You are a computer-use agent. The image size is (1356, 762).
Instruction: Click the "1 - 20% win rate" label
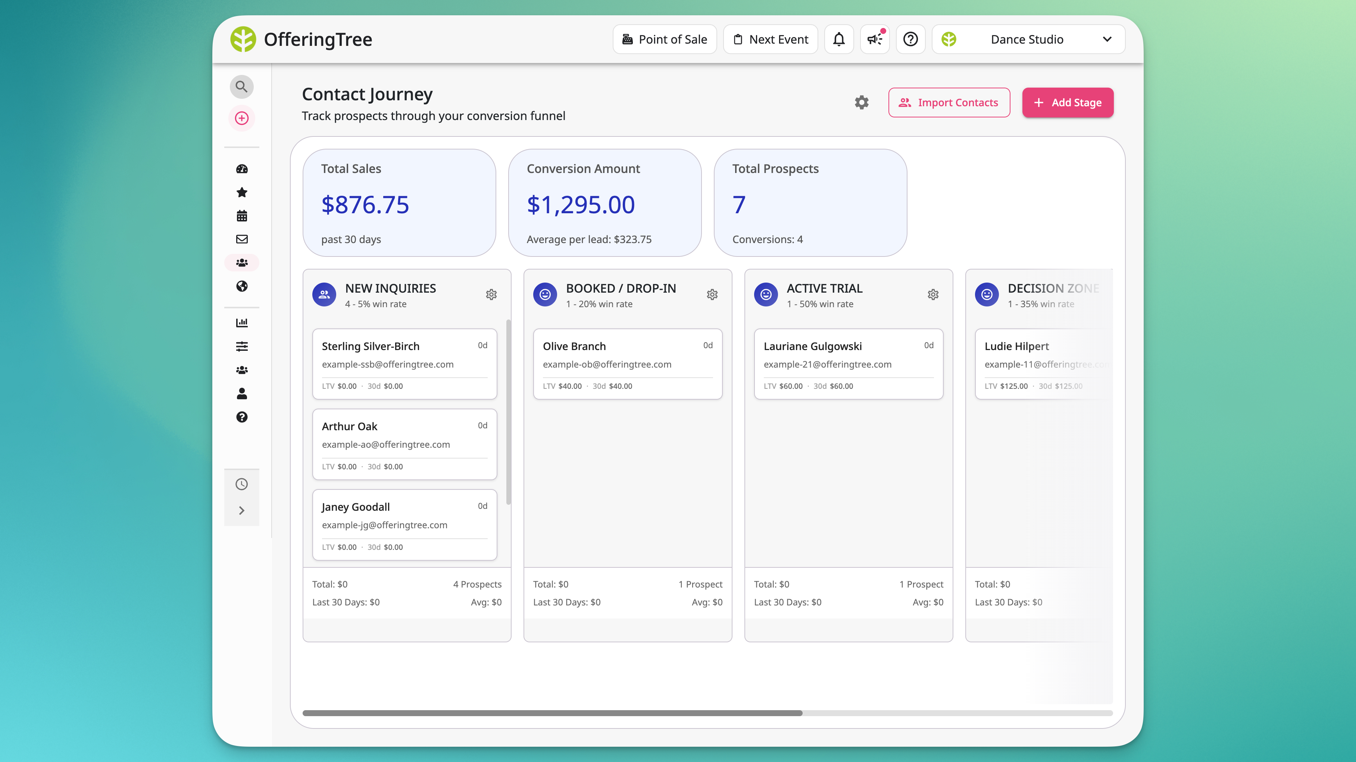[599, 304]
